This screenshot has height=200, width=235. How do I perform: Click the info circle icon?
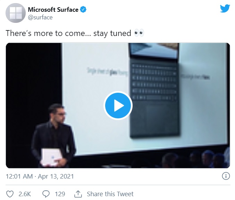tap(225, 176)
